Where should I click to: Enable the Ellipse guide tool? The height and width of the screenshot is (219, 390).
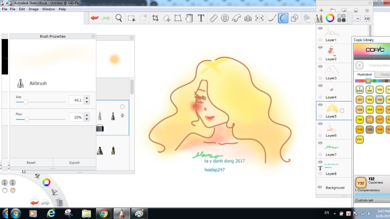[x=225, y=18]
